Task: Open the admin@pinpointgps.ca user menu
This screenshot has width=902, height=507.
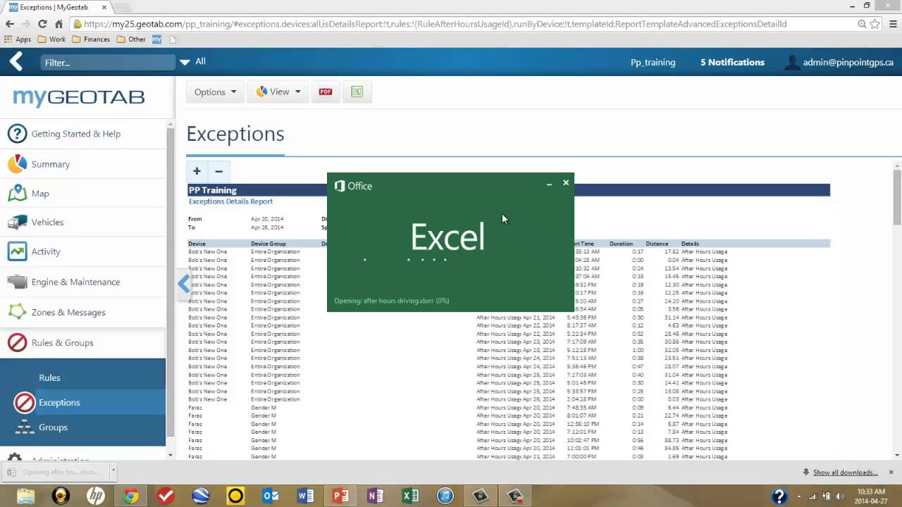Action: [x=839, y=62]
